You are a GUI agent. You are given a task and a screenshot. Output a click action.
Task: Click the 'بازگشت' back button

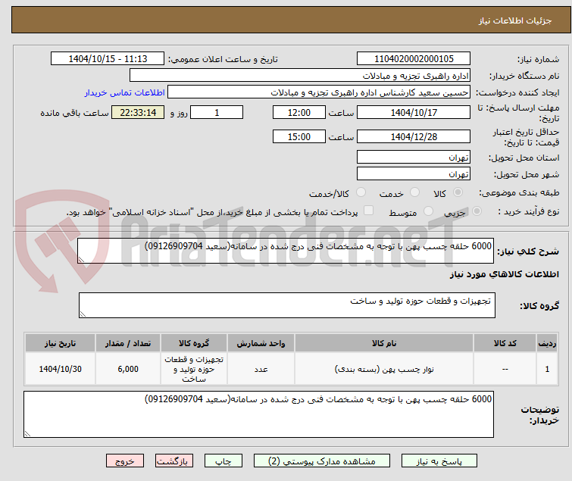(x=174, y=461)
